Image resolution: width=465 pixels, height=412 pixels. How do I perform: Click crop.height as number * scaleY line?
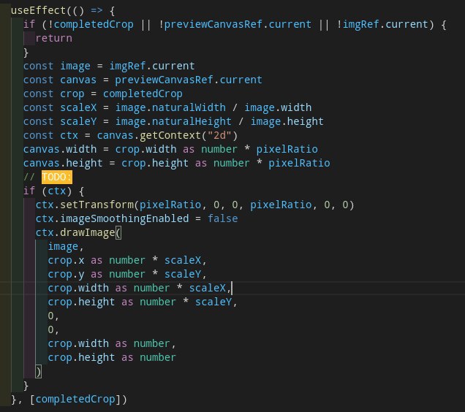[x=143, y=302]
